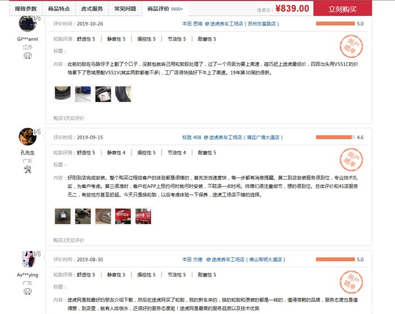Viewport: 395px width, 314px height.
Task: Click the V0 level badge beside Gi***anni's avatar
Action: (x=37, y=19)
